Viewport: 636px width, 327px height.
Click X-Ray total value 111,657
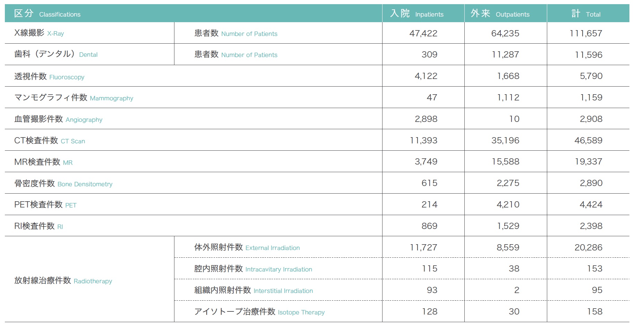586,34
